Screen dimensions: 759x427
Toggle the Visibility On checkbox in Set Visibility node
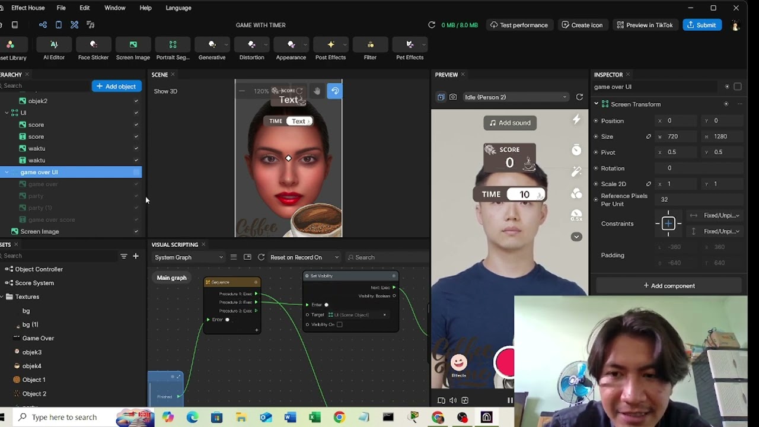coord(339,324)
